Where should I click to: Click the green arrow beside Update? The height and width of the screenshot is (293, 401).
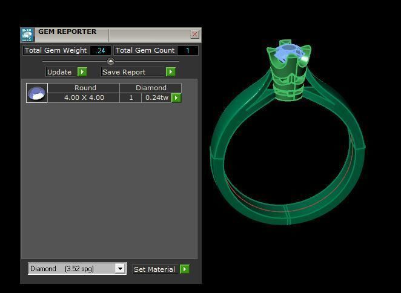pos(82,72)
